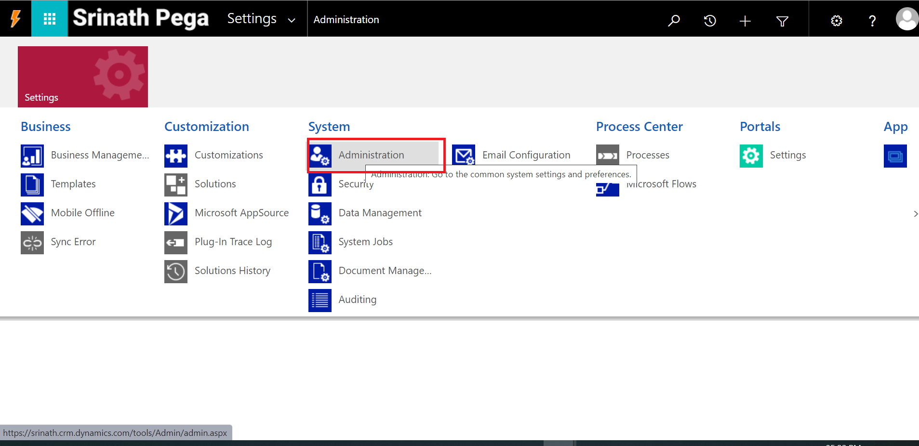Viewport: 919px width, 446px height.
Task: Open Email Configuration link
Action: pyautogui.click(x=526, y=155)
